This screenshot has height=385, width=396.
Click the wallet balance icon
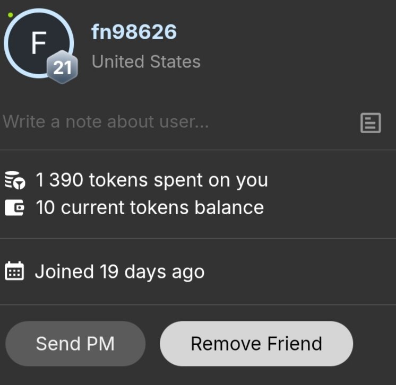(14, 207)
